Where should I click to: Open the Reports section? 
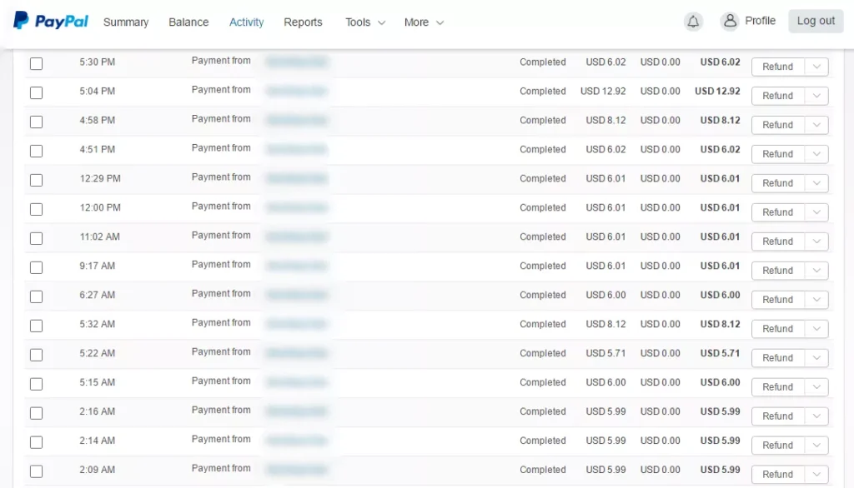pyautogui.click(x=303, y=22)
